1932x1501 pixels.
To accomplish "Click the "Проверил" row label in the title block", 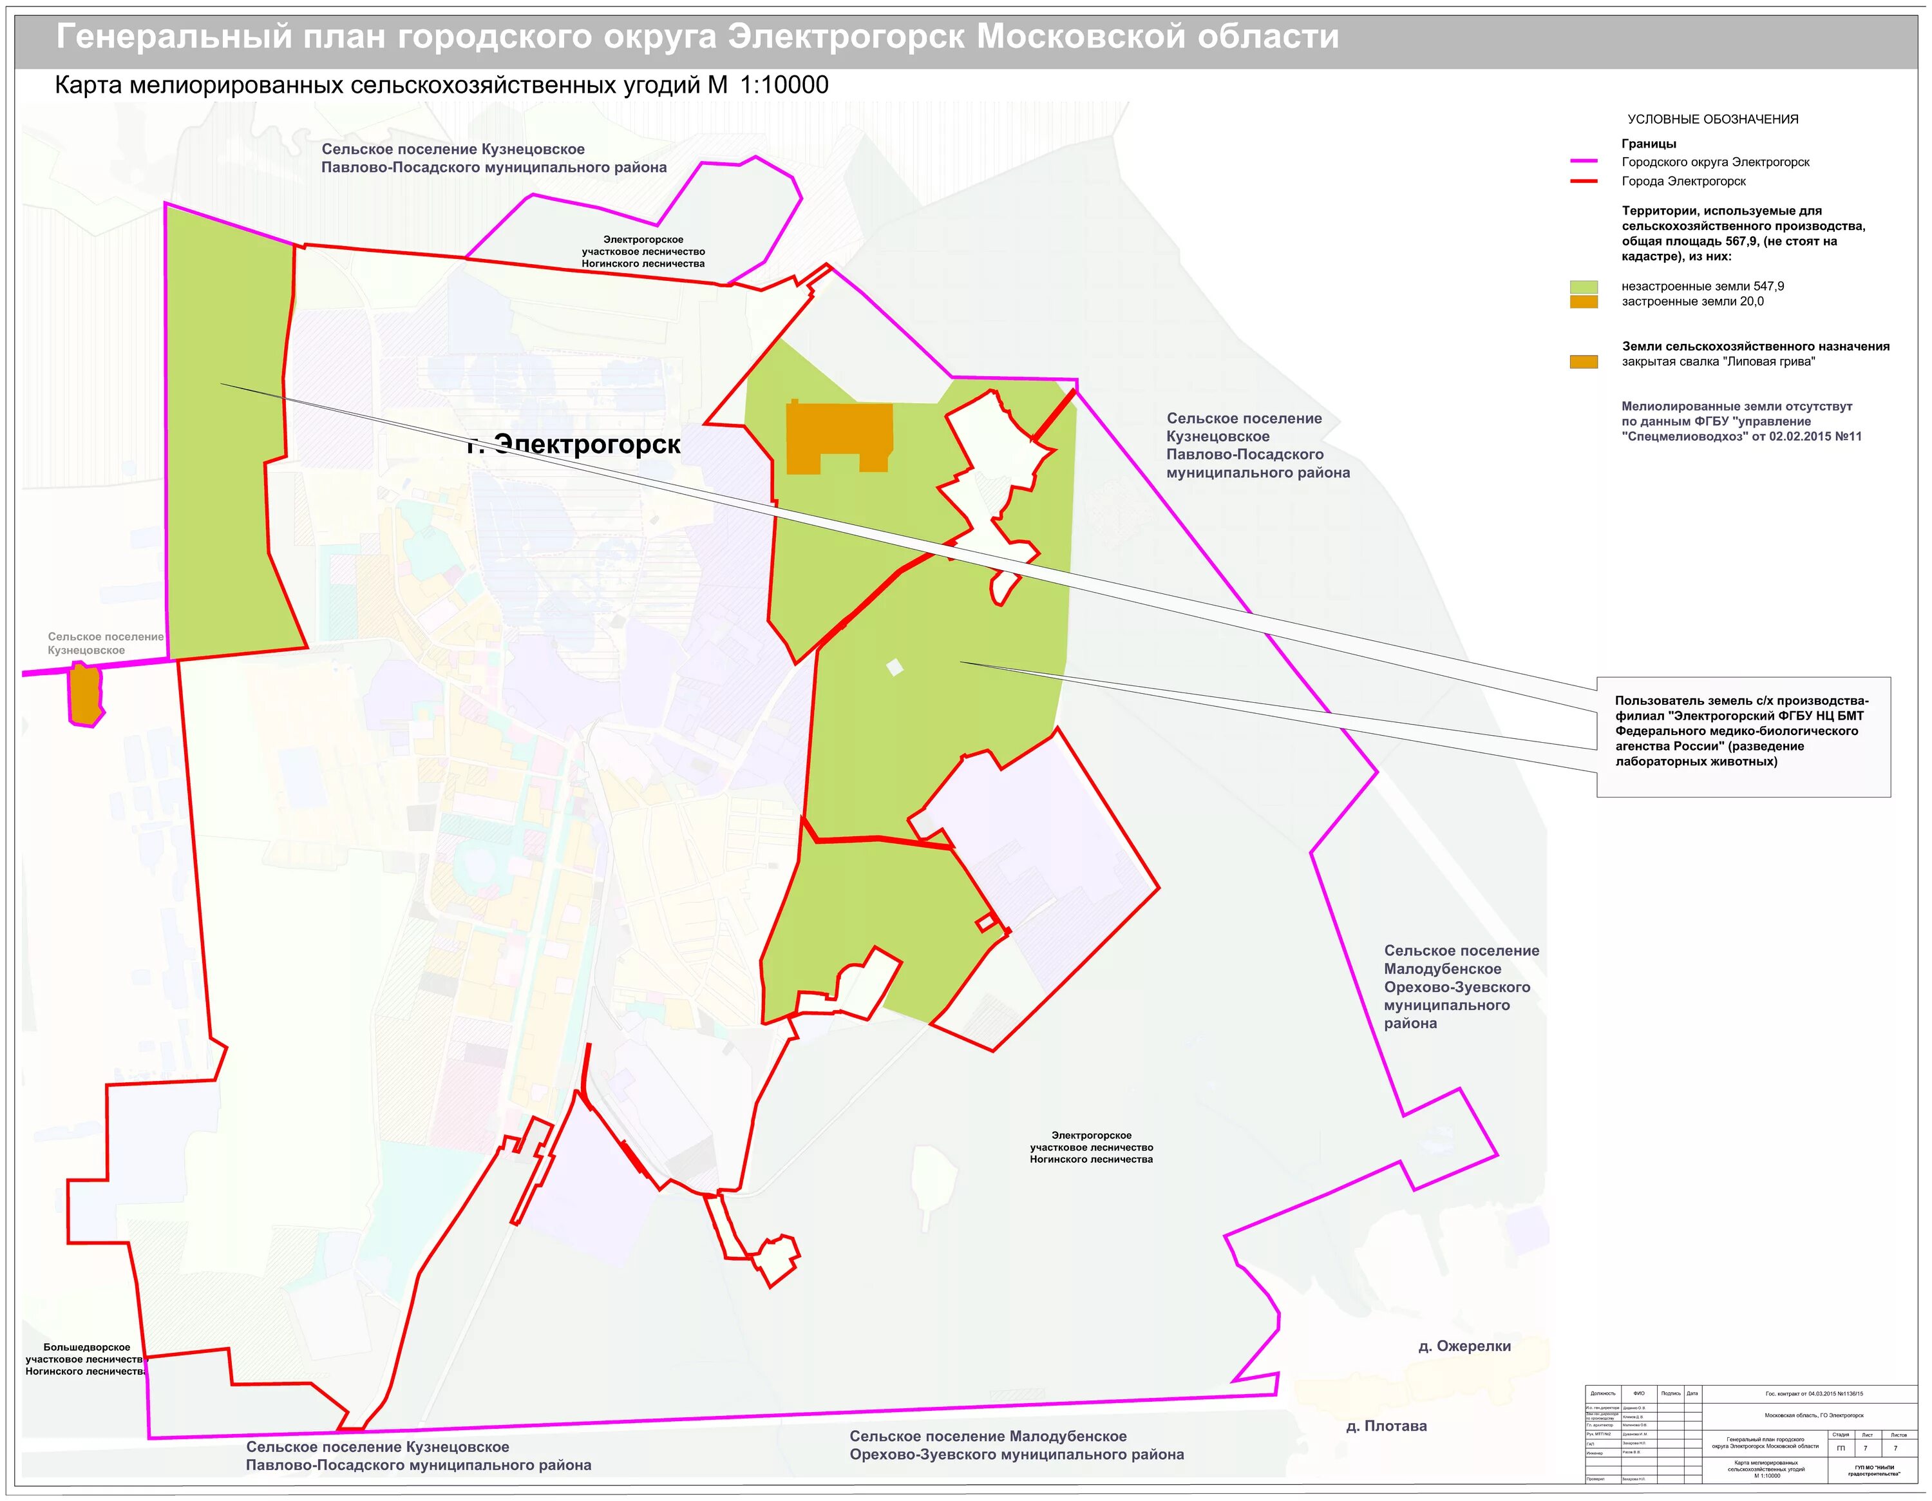I will [1596, 1479].
